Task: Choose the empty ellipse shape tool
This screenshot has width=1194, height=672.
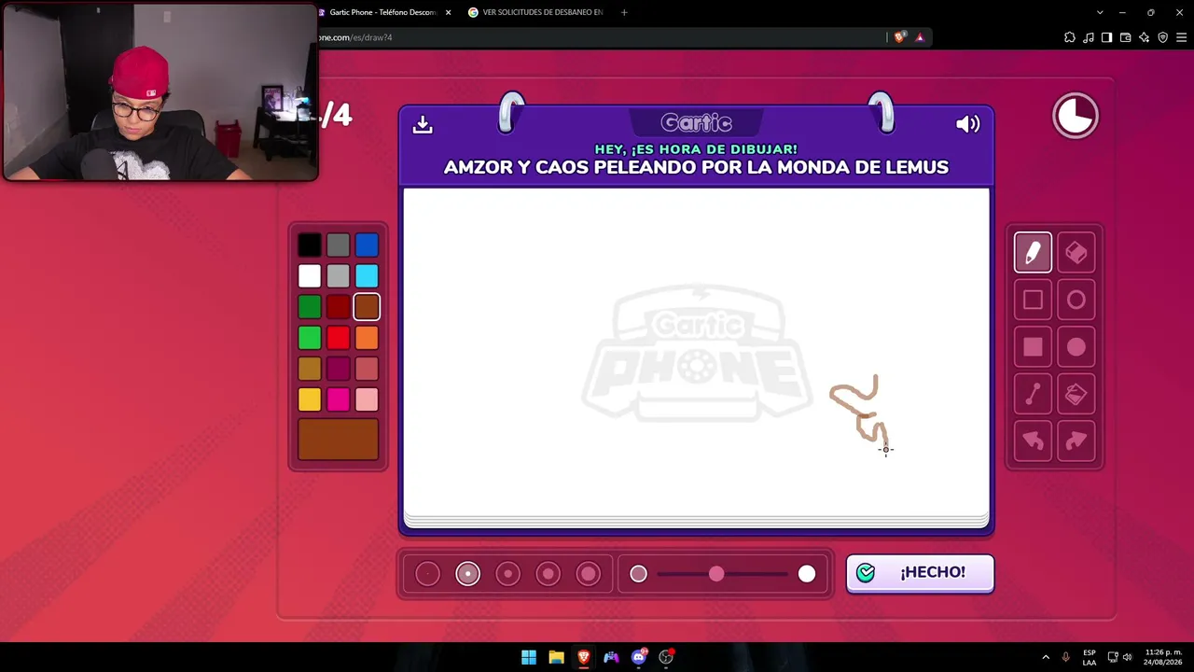Action: 1076,301
